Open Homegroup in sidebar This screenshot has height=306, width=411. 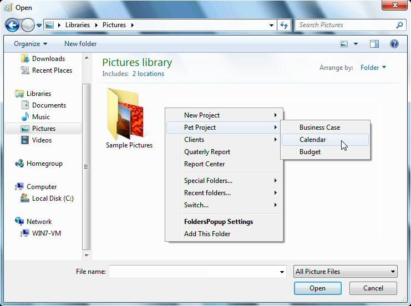[44, 164]
